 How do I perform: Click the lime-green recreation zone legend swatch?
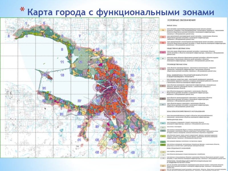(163, 136)
